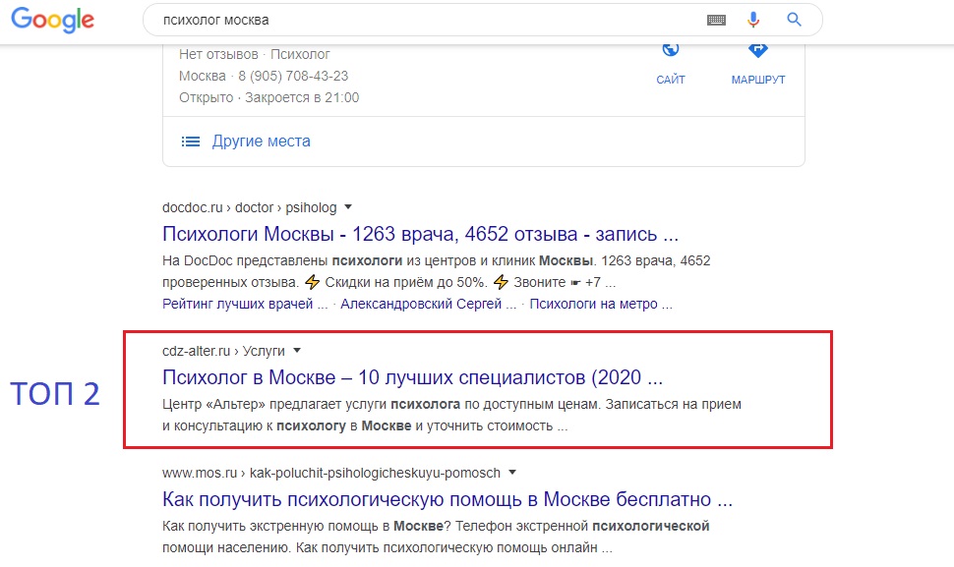Image resolution: width=954 pixels, height=567 pixels.
Task: Click the list icon beside Другие места
Action: tap(191, 142)
